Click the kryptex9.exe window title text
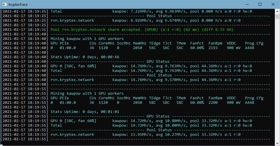280x146 pixels. point(18,5)
